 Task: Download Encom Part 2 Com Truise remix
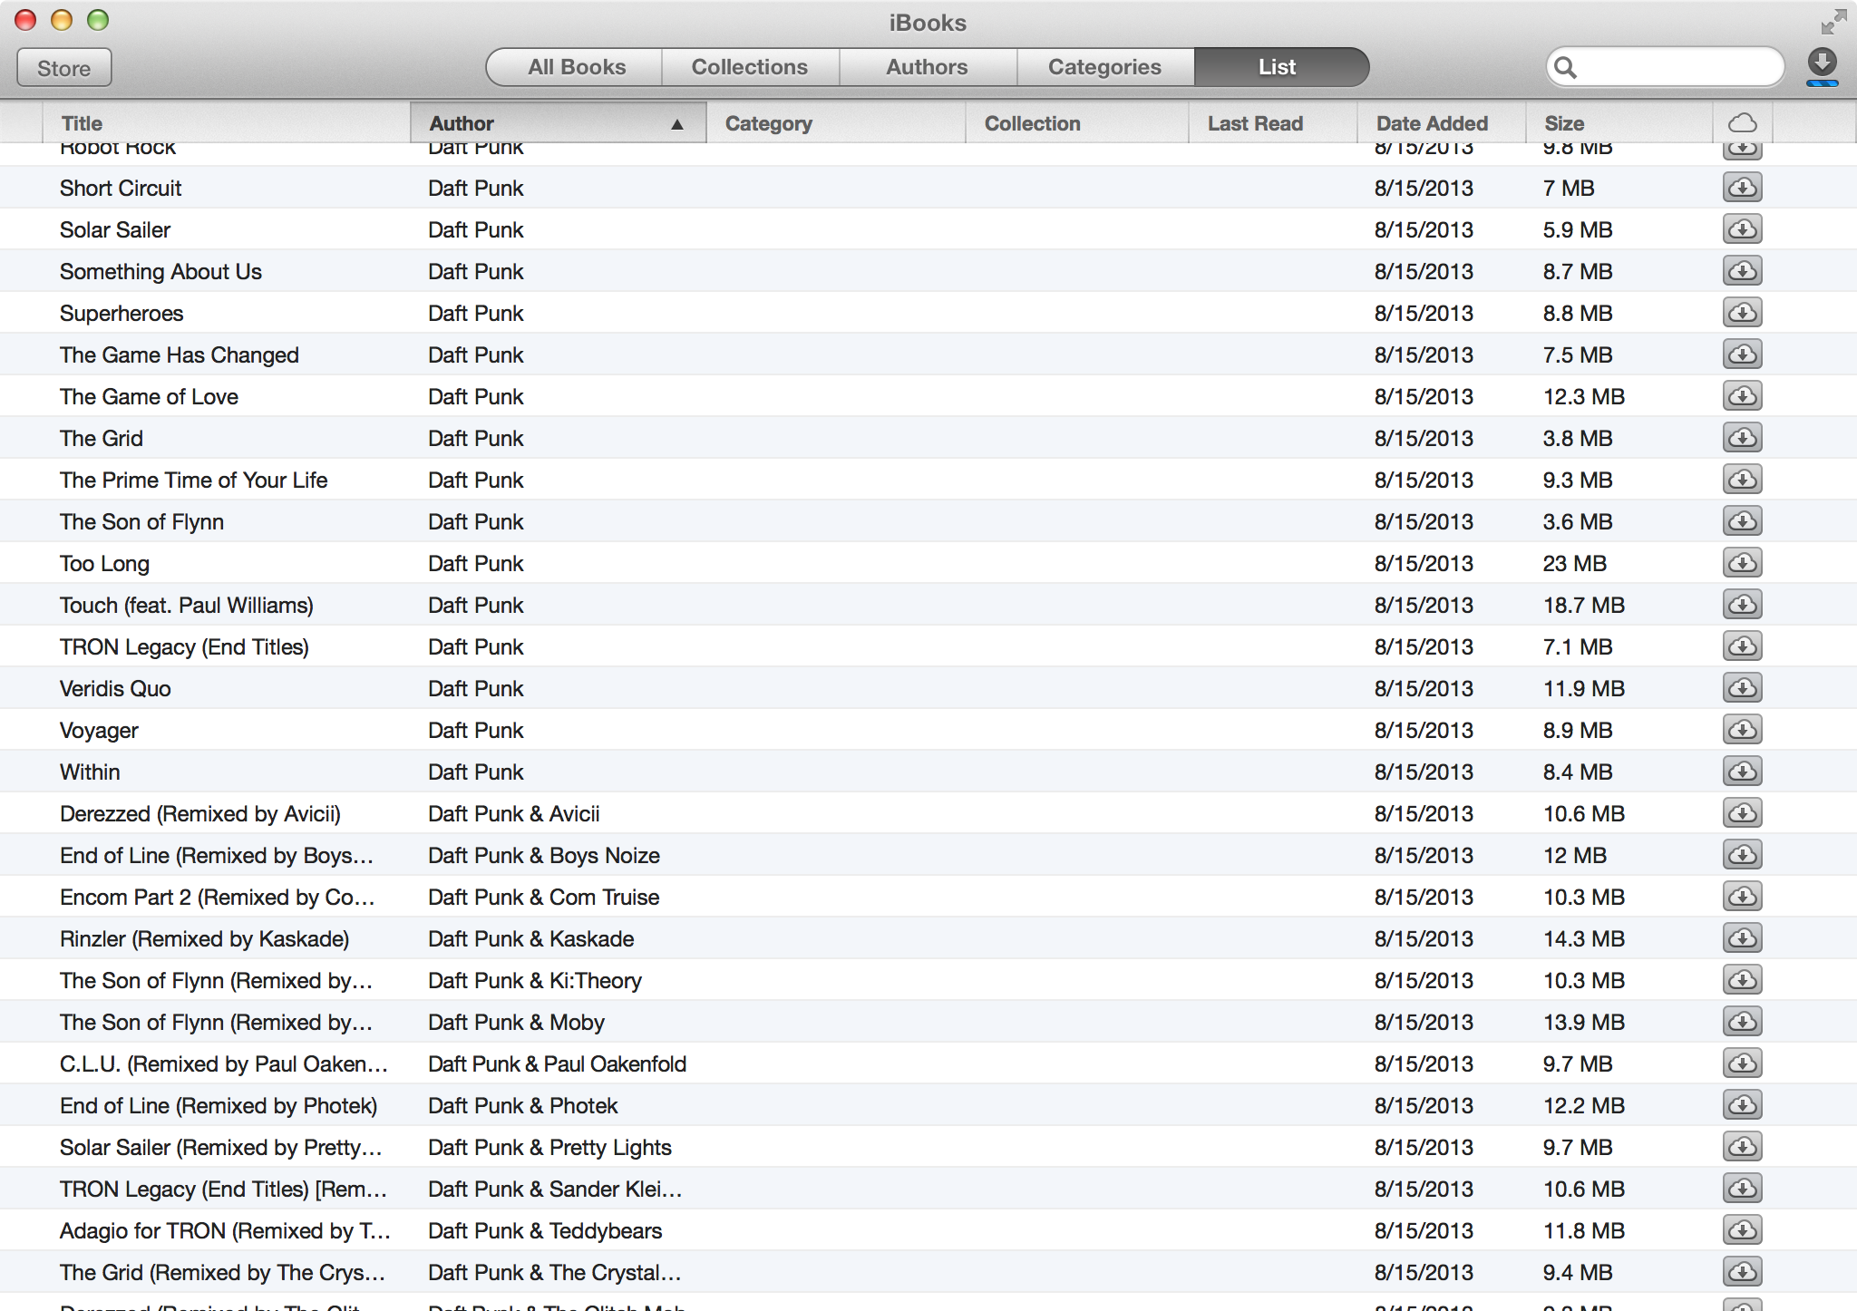(x=1742, y=897)
